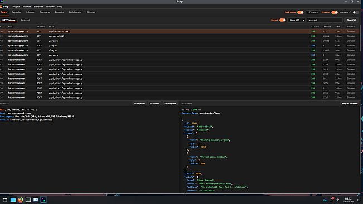Click the email value in the response JSON
Viewport: 363px width, 204px height.
(x=215, y=183)
